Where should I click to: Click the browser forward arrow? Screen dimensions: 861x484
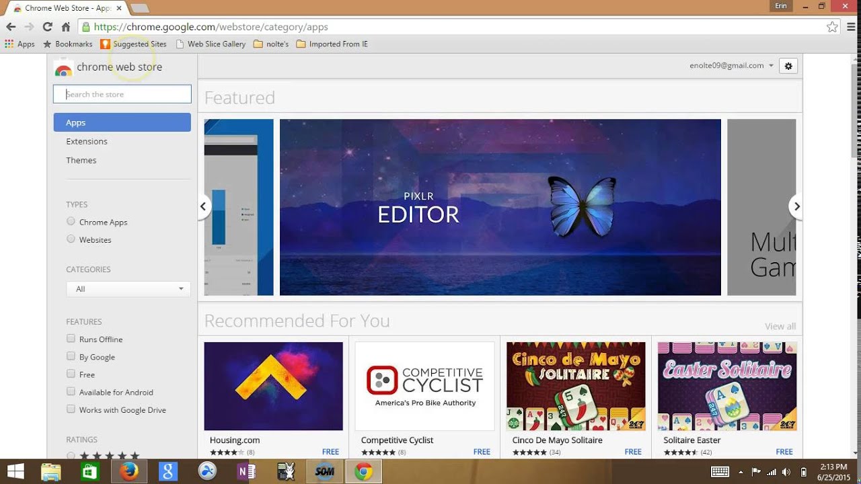click(x=29, y=27)
